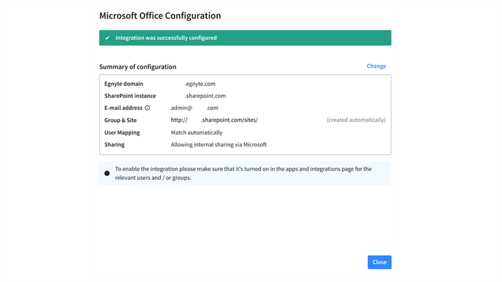
Task: Click the exclamation icon in the notice box
Action: [x=107, y=173]
